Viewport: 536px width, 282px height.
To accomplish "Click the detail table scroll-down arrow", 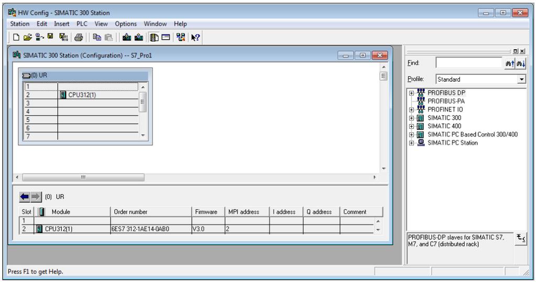I will tap(378, 230).
